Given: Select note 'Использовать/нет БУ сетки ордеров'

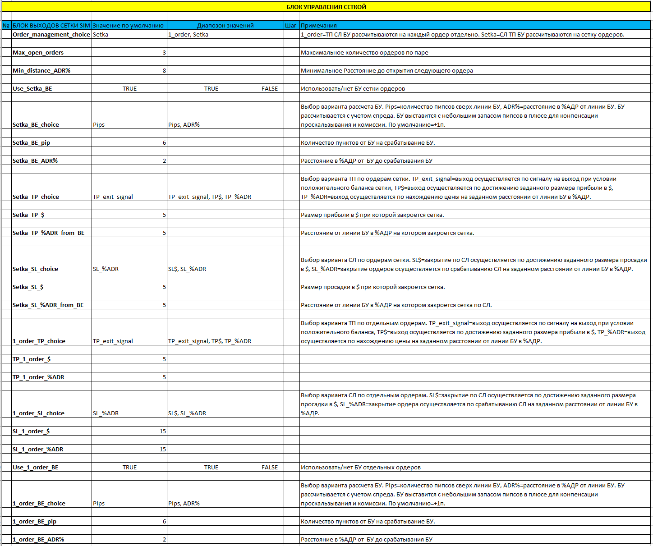Looking at the screenshot, I should [x=475, y=88].
